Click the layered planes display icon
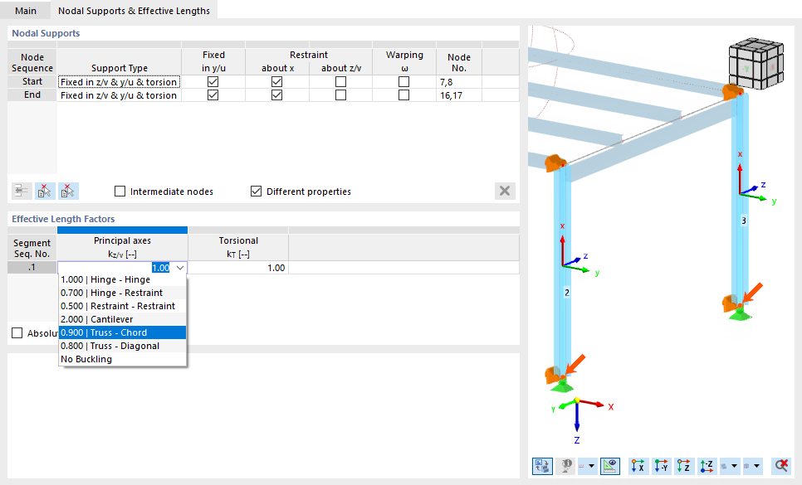Screen dimensions: 802x485 [724, 466]
